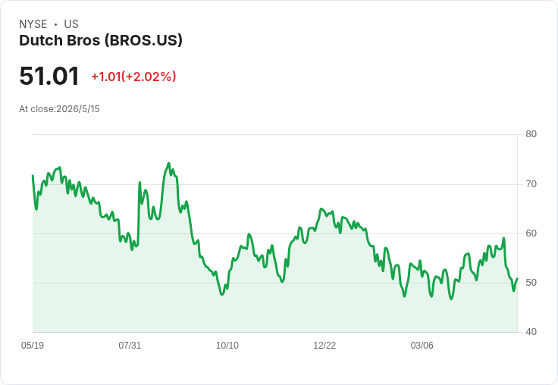Viewport: 558px width, 385px height.
Task: Click the Dutch Bros (BROS.US) title
Action: pos(101,41)
